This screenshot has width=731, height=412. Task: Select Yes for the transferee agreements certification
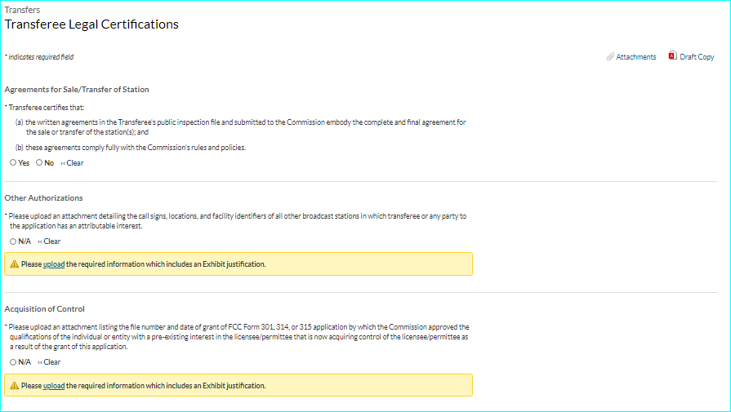[x=13, y=163]
